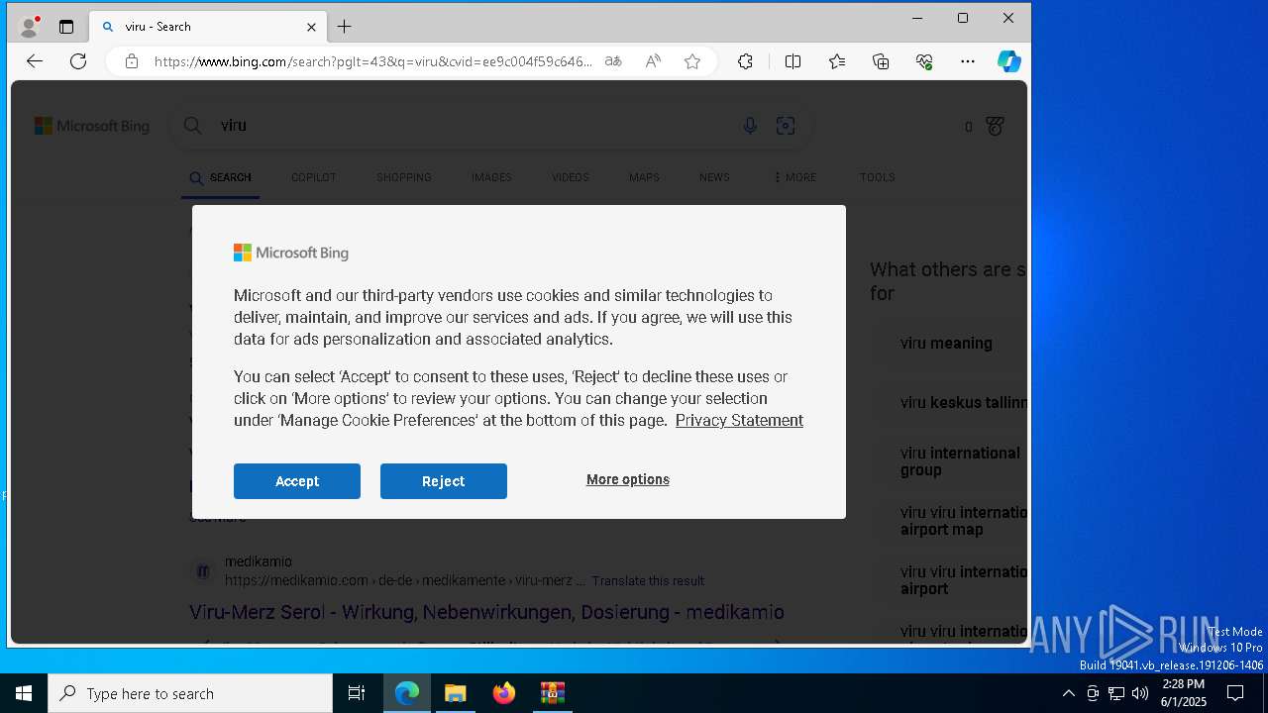
Task: Switch to the IMAGES tab
Action: [491, 177]
